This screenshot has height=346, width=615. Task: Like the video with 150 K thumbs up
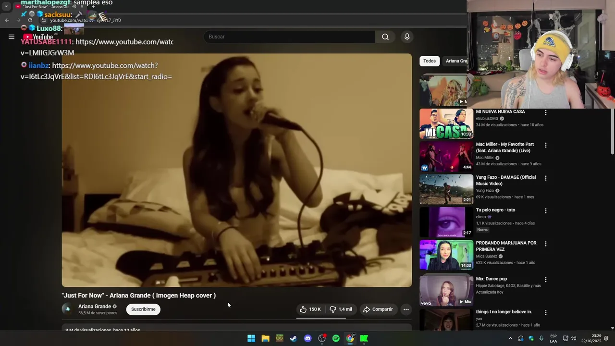[x=310, y=309]
